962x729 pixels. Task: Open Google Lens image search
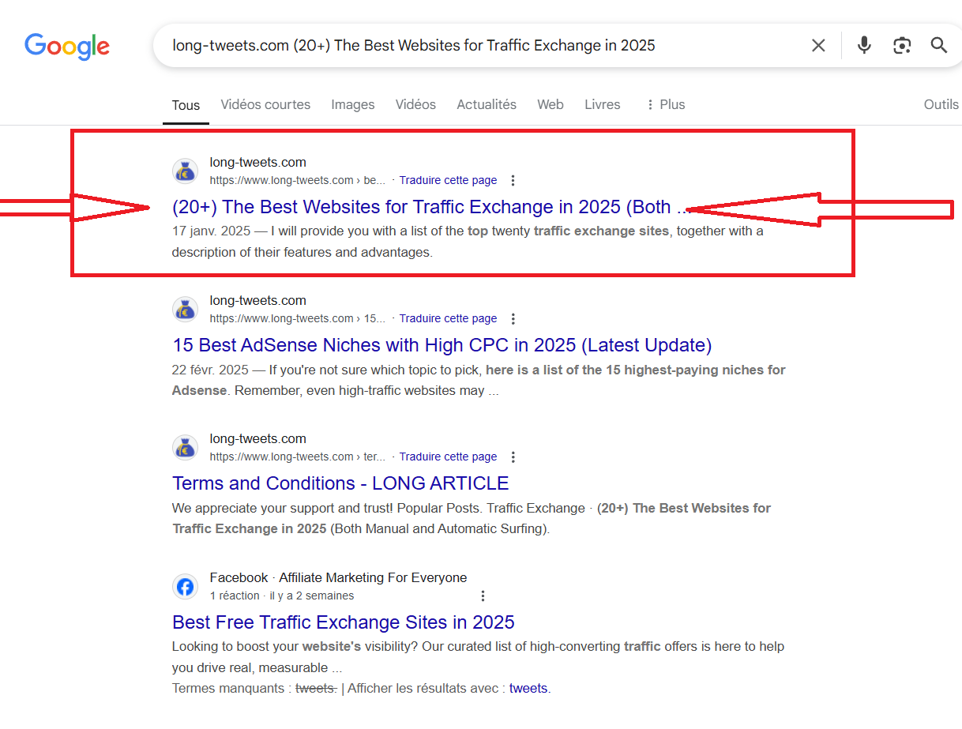[902, 46]
